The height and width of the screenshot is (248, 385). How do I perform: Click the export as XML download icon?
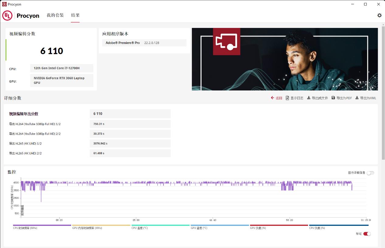click(x=357, y=98)
